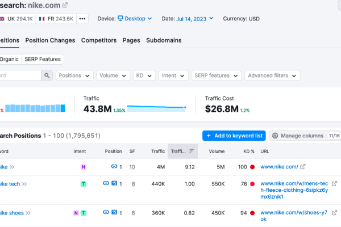The height and width of the screenshot is (227, 341).
Task: Click the T intent badge in nike tech row
Action: 84,184
